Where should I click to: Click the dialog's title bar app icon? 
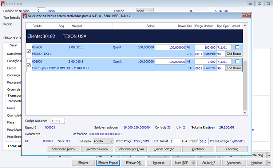(x=25, y=16)
